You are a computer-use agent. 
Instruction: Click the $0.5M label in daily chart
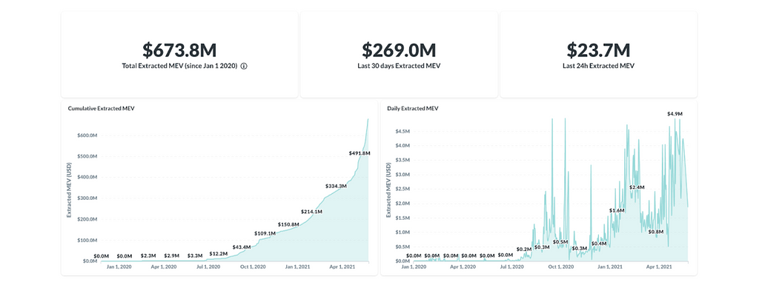[560, 241]
